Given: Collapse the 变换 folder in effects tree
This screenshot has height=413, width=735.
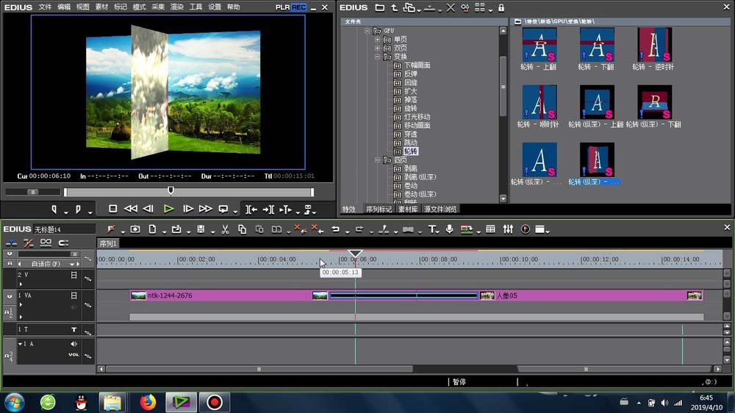Looking at the screenshot, I should (378, 57).
